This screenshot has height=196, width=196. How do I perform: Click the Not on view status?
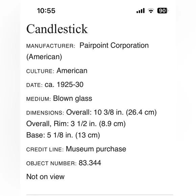45,177
